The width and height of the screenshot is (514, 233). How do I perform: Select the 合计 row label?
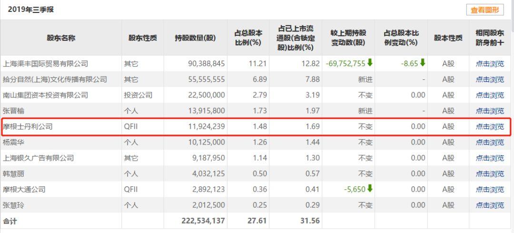click(x=10, y=221)
